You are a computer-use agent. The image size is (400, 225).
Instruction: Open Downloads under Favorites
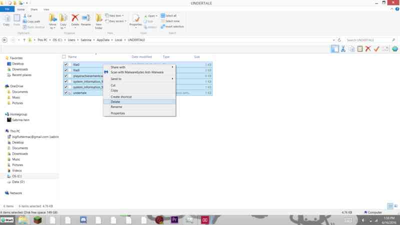click(x=20, y=69)
